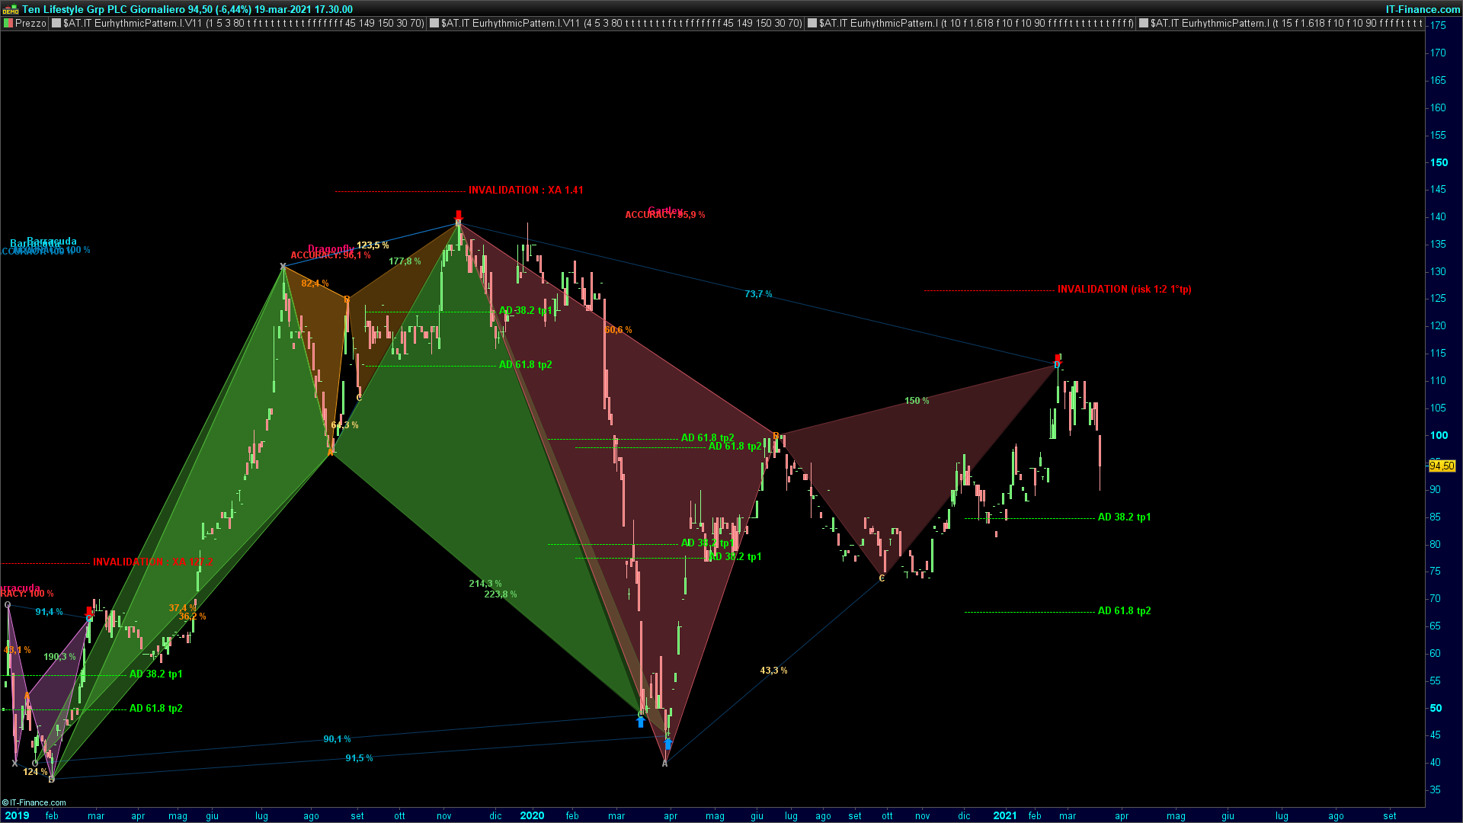The image size is (1463, 823).
Task: Click blue buy arrow at April 2020 low
Action: click(x=668, y=744)
